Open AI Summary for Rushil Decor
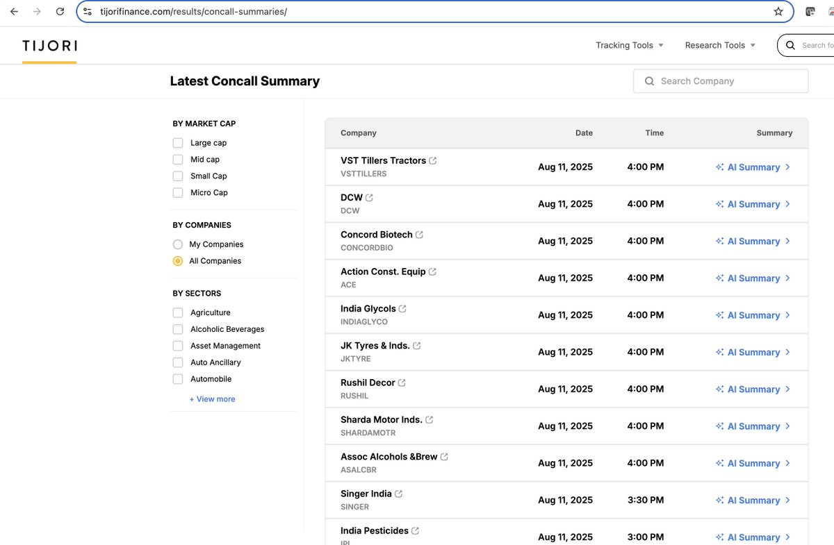This screenshot has height=545, width=834. (753, 389)
